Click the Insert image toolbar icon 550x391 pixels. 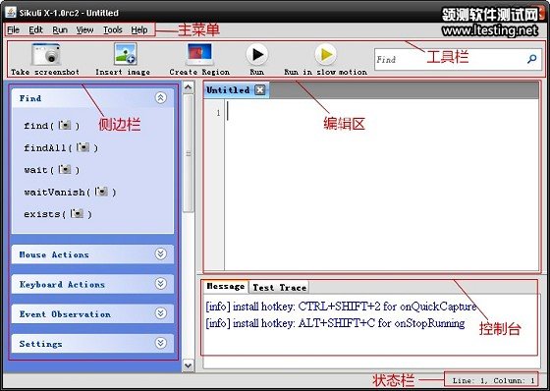click(126, 54)
